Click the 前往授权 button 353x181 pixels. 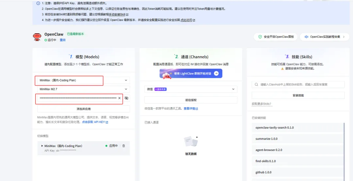[191, 100]
